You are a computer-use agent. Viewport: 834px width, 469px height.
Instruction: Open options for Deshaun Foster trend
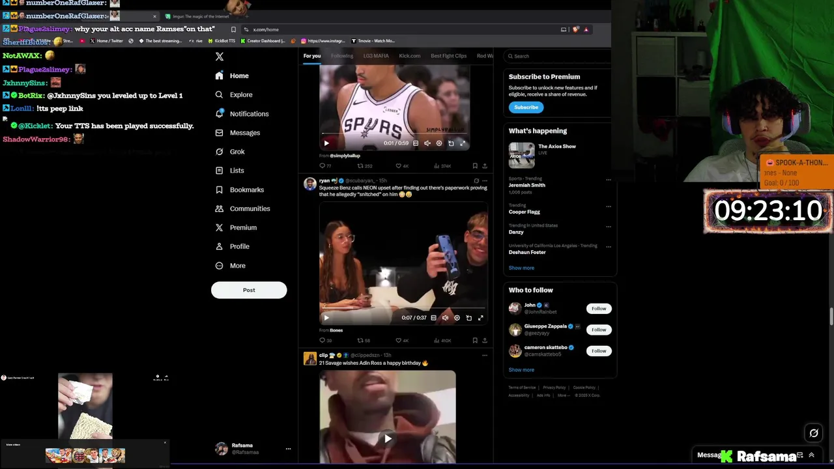click(609, 247)
